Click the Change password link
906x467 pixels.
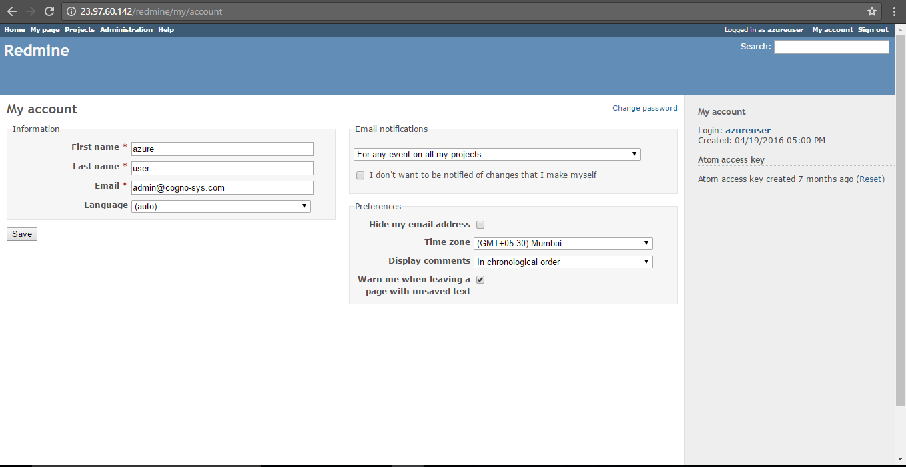pos(644,108)
